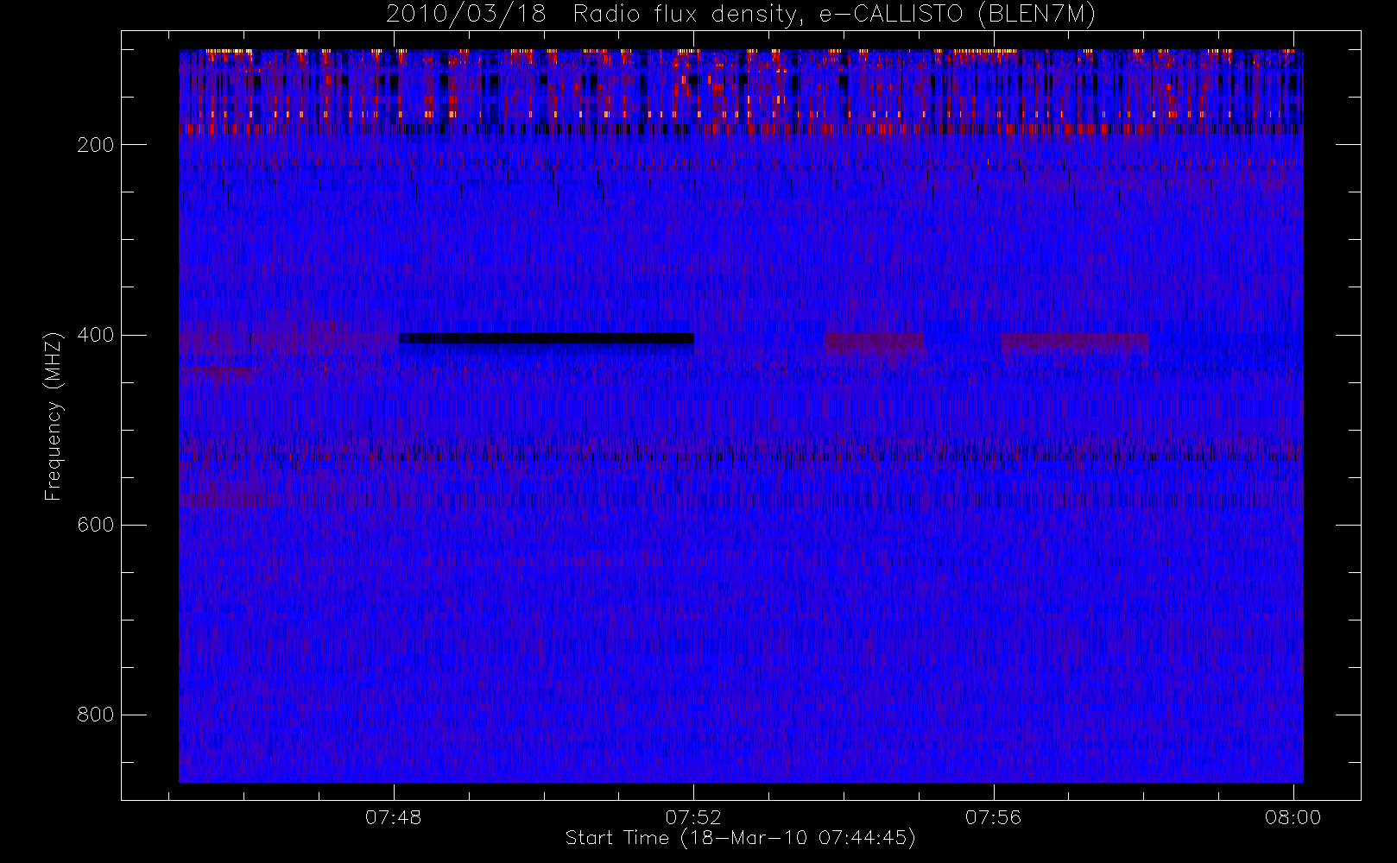Click the 07:48 time tick label
This screenshot has height=863, width=1397.
click(394, 817)
